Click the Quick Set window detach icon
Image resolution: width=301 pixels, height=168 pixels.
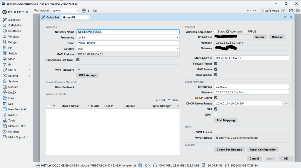pos(285,17)
